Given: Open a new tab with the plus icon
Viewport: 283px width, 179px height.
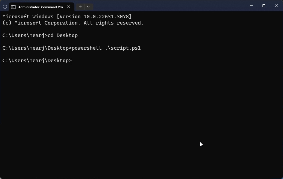Looking at the screenshot, I should click(x=80, y=7).
